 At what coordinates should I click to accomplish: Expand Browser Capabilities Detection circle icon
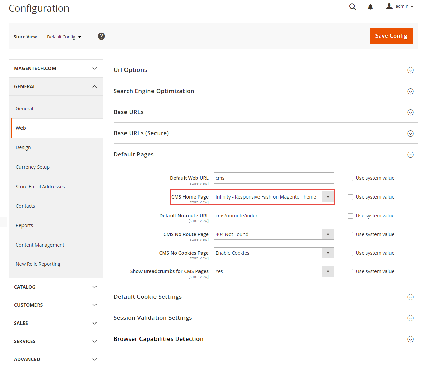(410, 339)
